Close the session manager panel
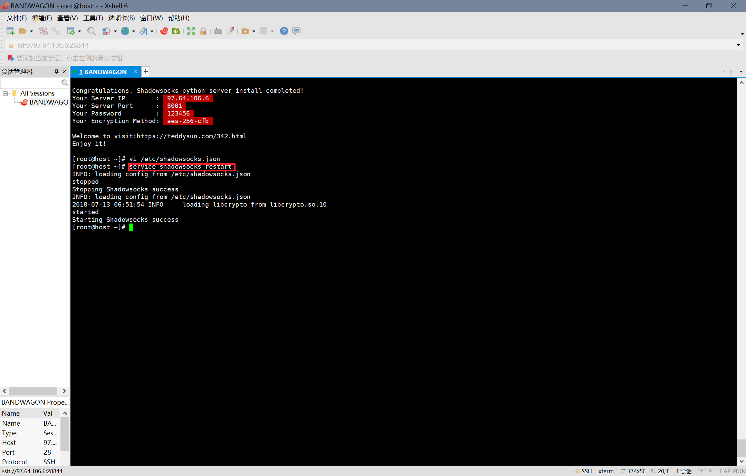This screenshot has width=746, height=476. pos(65,71)
